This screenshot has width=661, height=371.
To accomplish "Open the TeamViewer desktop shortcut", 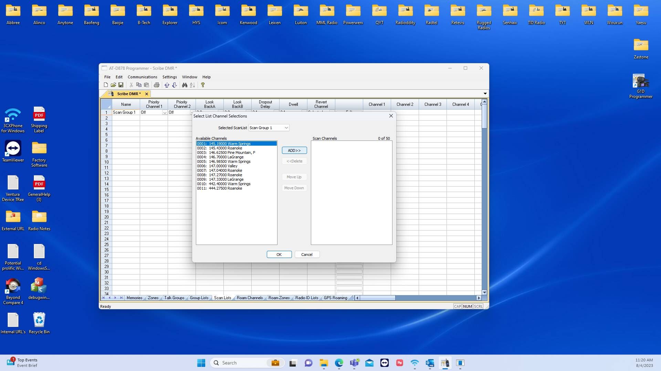I will click(x=13, y=151).
